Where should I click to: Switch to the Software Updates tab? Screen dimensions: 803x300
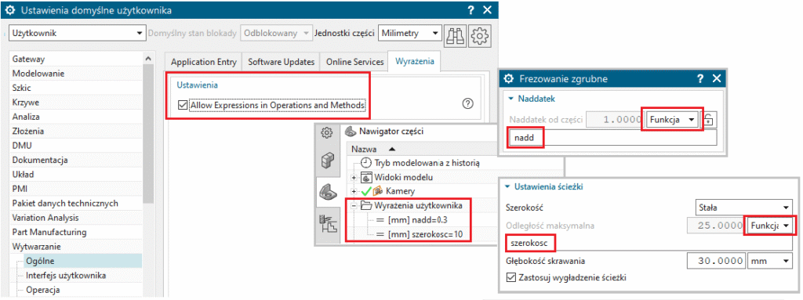(281, 62)
